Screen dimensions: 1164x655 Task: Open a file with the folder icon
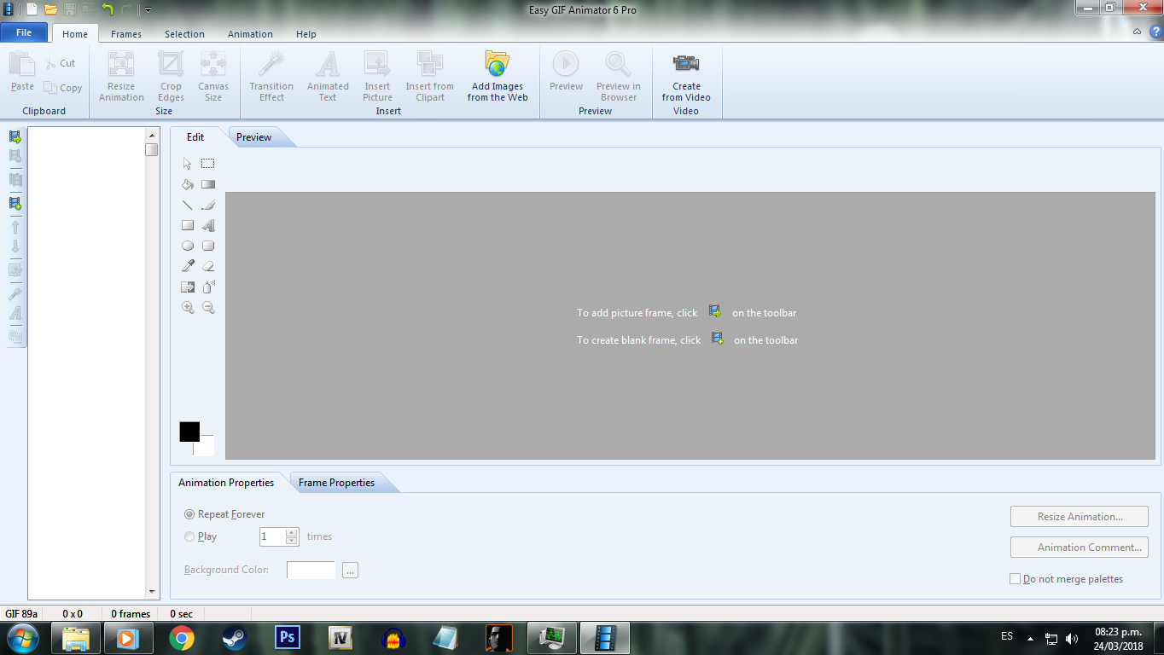50,9
